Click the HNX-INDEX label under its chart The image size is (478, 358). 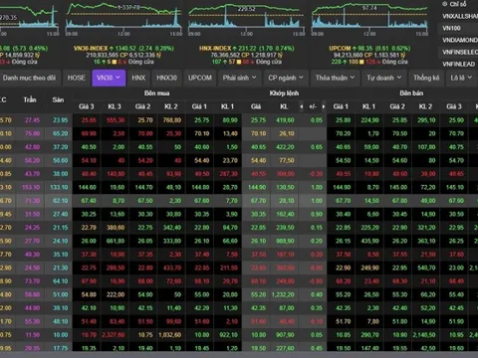pos(215,49)
